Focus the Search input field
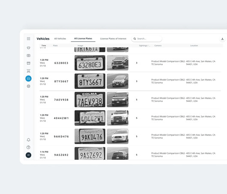227x194 pixels. coord(146,39)
